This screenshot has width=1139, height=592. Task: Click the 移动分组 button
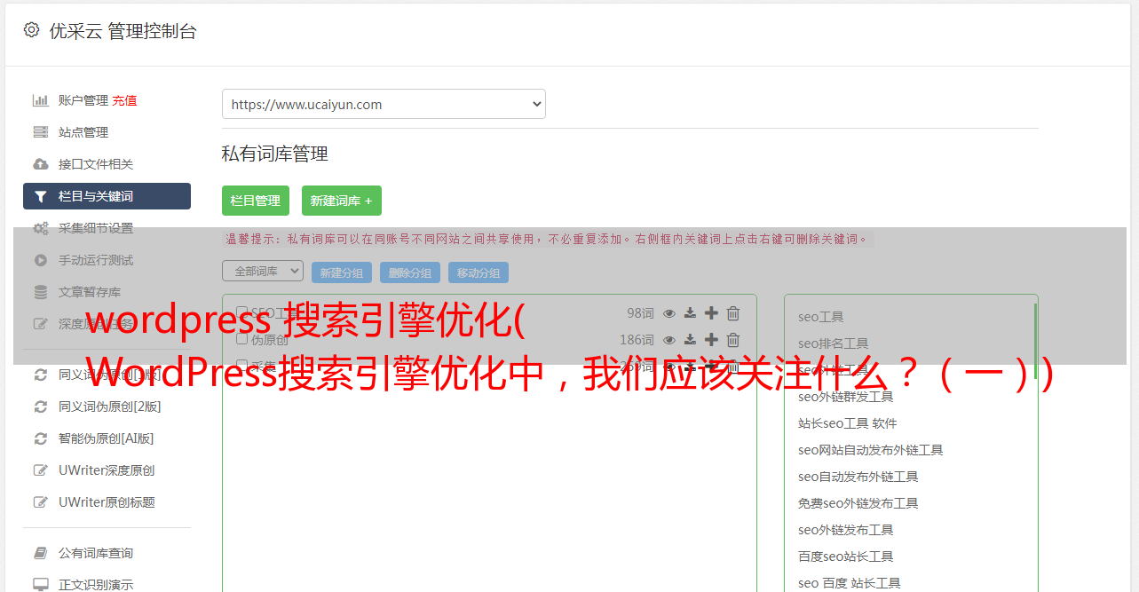(479, 272)
